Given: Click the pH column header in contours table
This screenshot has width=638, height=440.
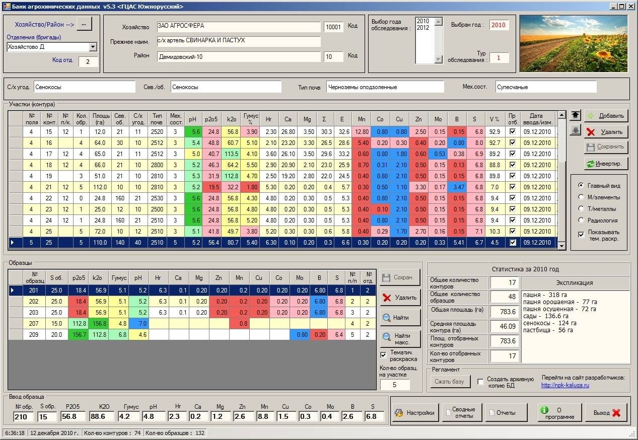Looking at the screenshot, I should 193,119.
